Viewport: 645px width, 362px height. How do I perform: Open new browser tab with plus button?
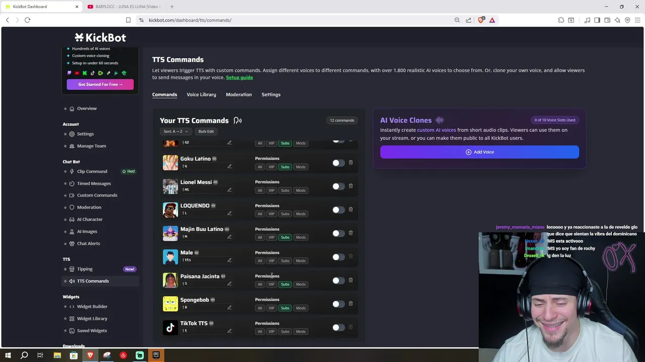click(172, 7)
